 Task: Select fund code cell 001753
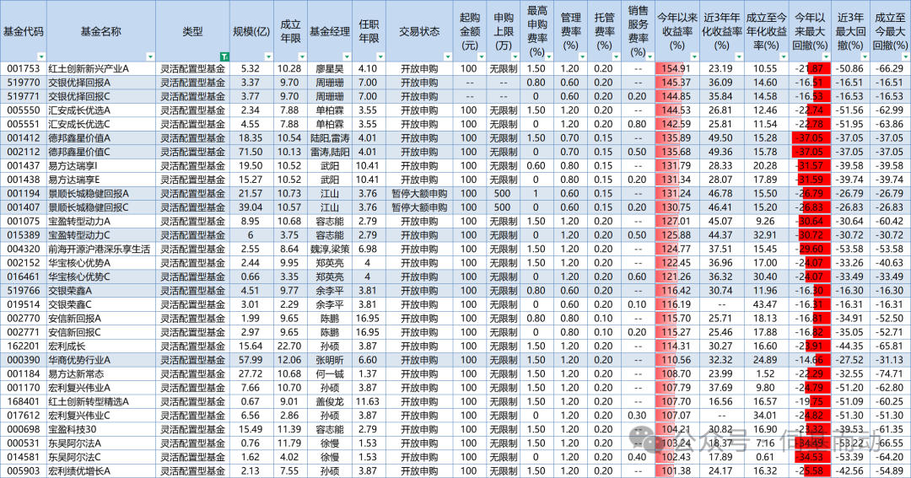(24, 68)
